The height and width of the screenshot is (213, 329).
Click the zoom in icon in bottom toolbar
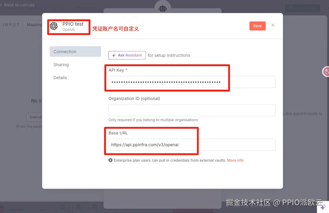pos(79,207)
